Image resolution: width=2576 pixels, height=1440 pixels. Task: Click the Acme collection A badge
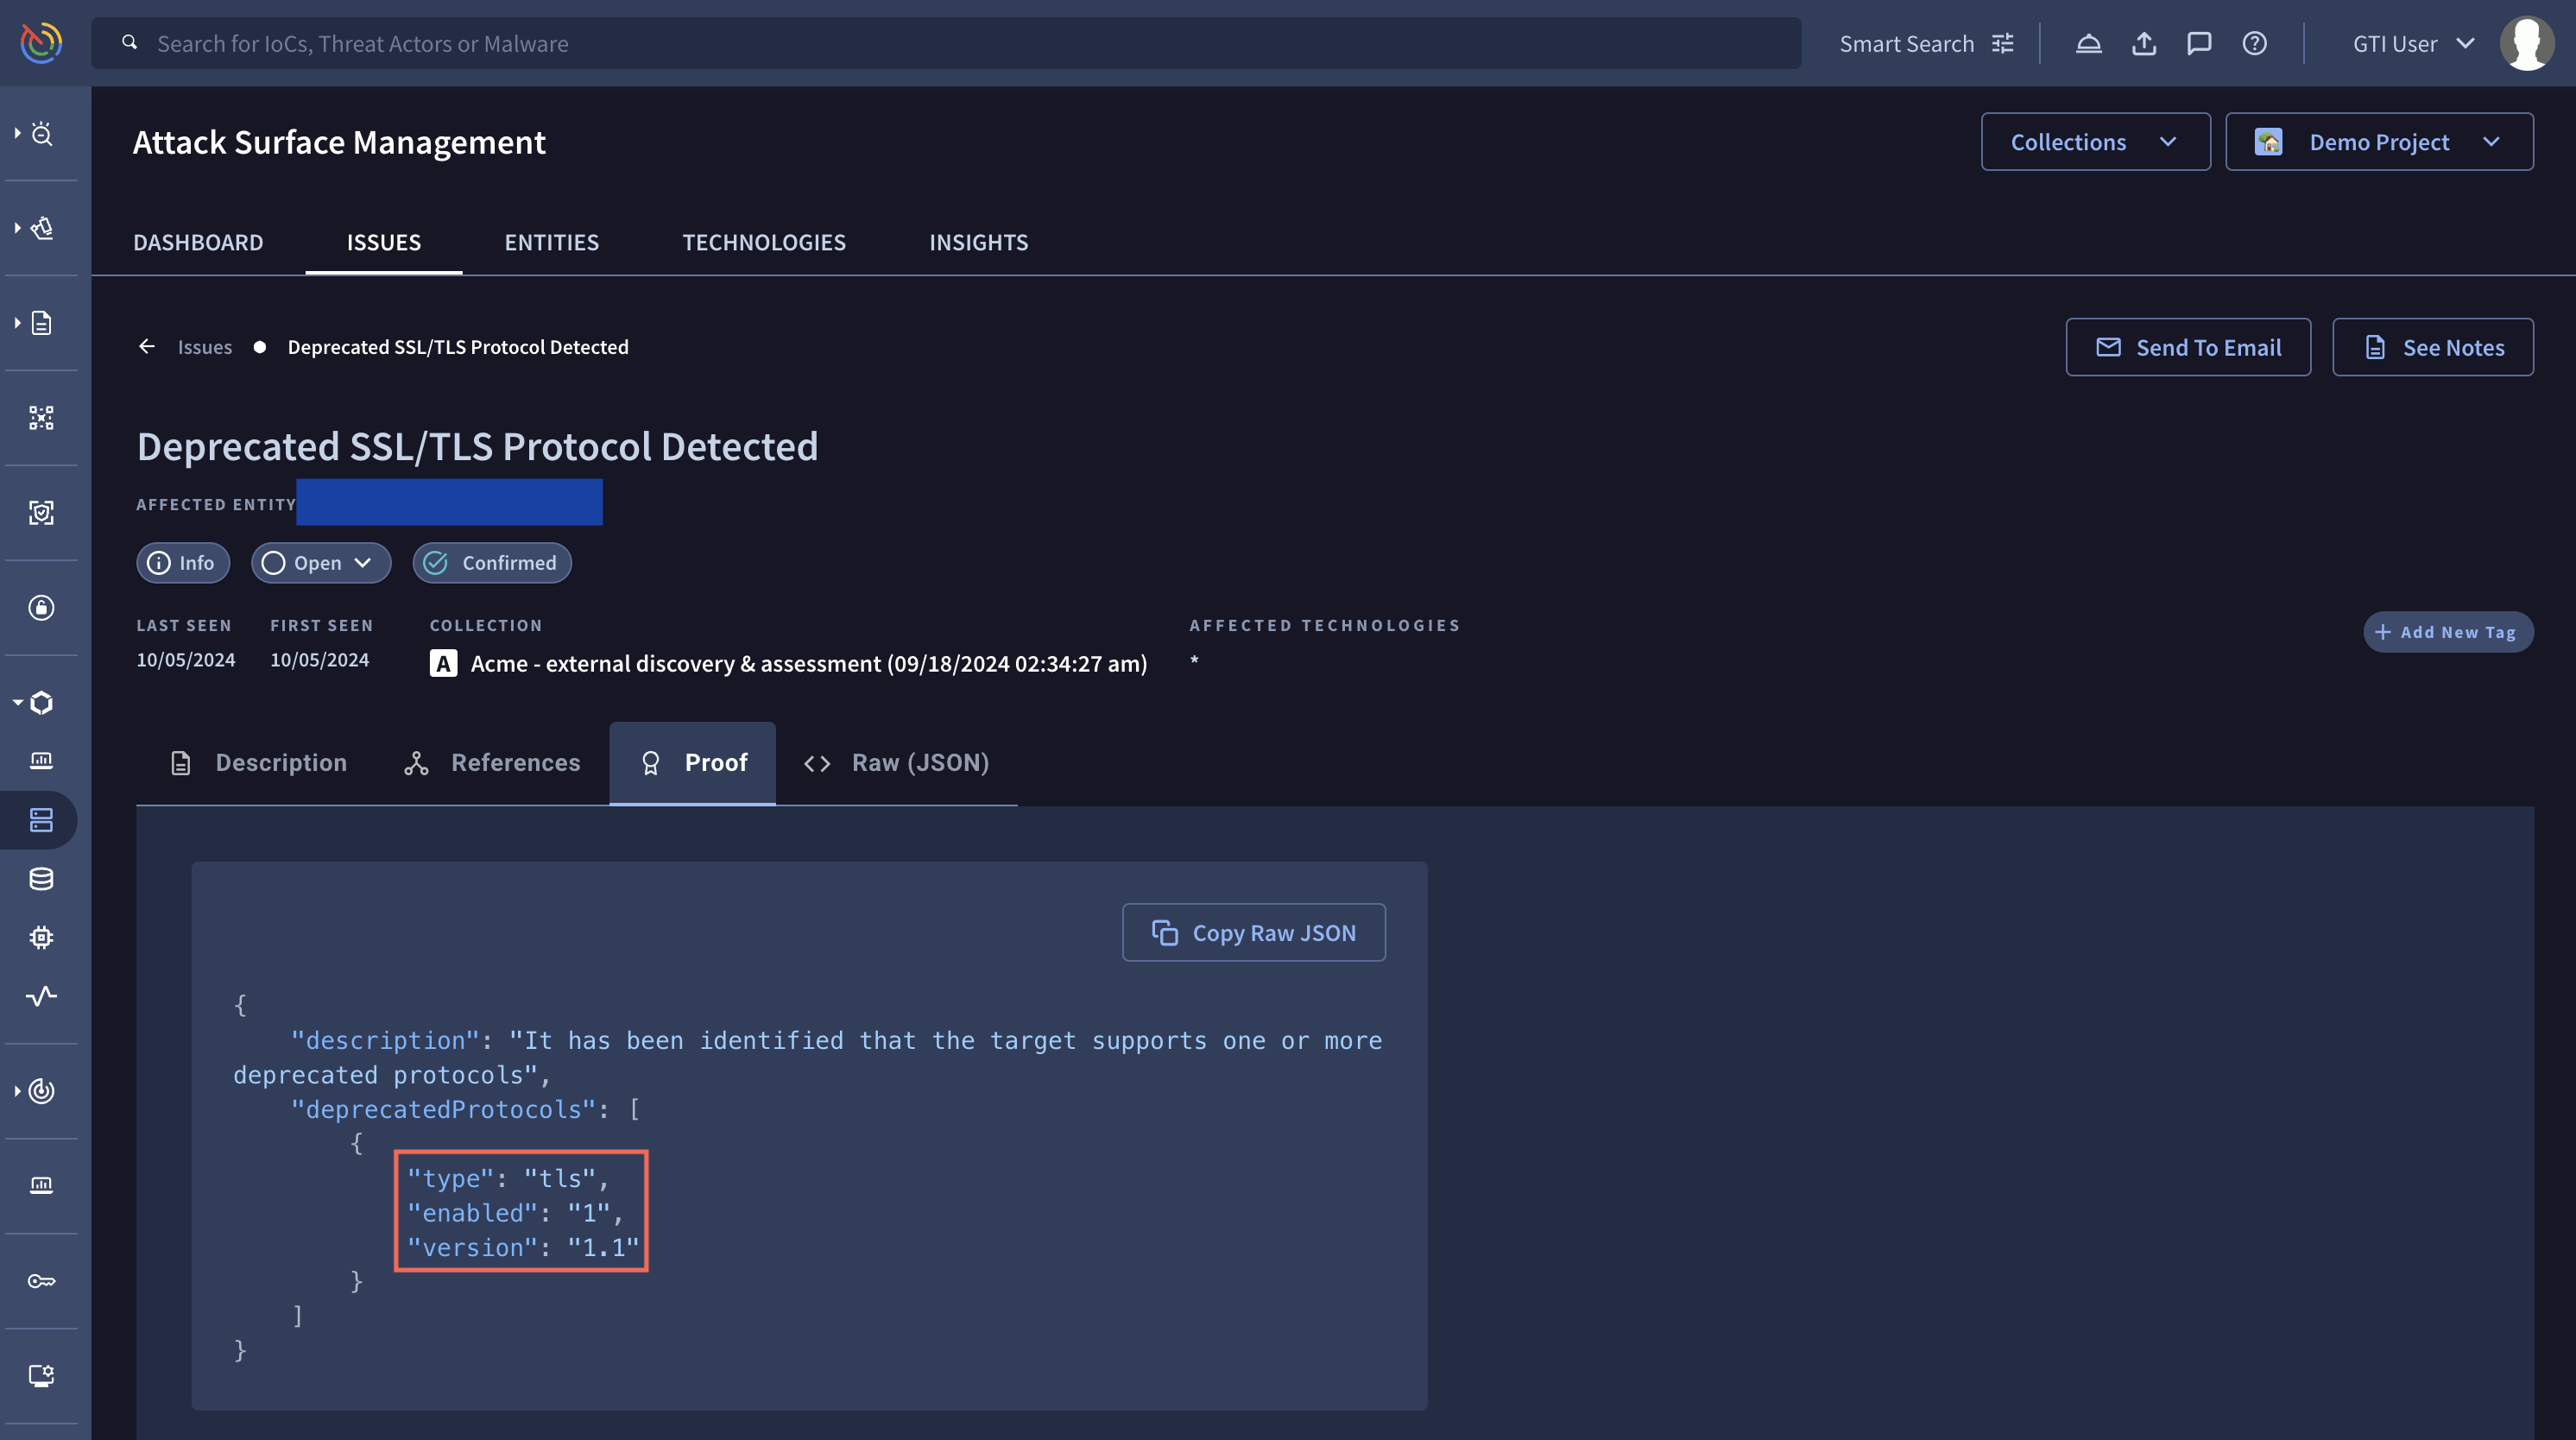[x=443, y=663]
